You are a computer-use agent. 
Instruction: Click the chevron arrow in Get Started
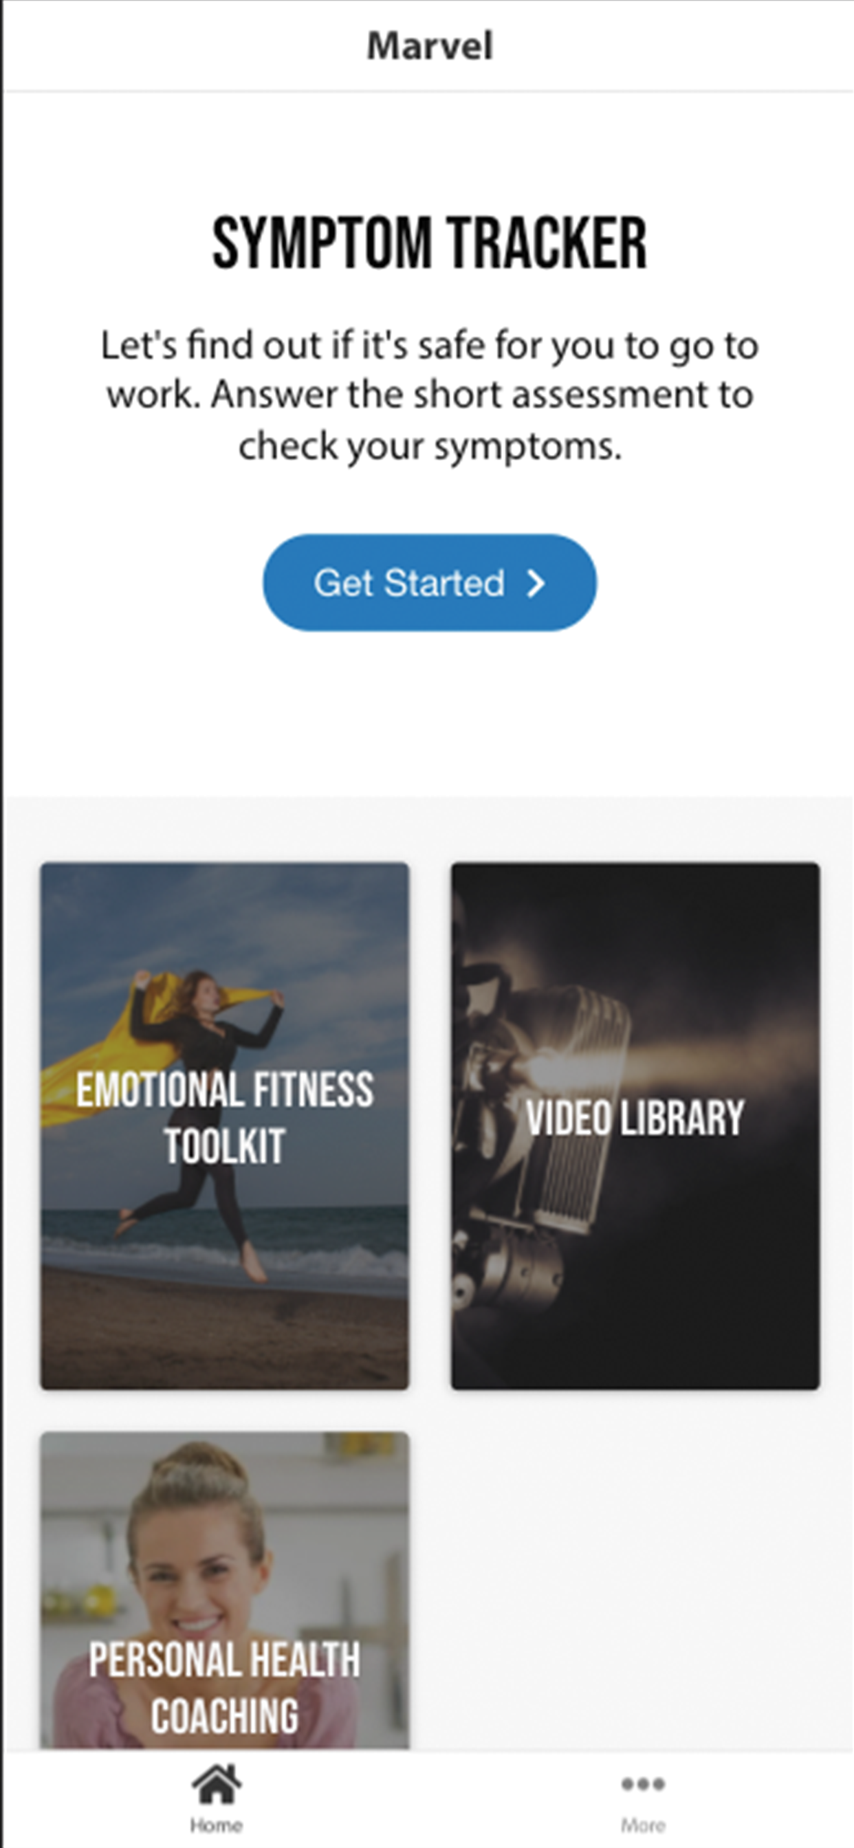click(536, 583)
